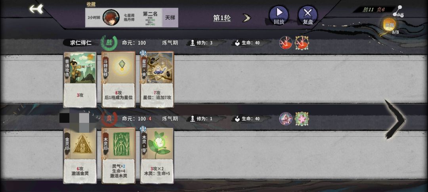The image size is (428, 192).
Task: Select the 普通攻击 card
Action: tap(80, 80)
